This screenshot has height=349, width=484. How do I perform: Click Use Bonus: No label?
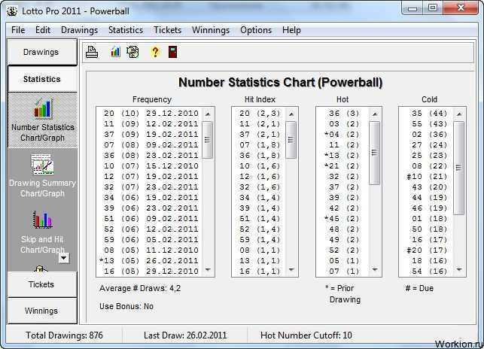126,306
